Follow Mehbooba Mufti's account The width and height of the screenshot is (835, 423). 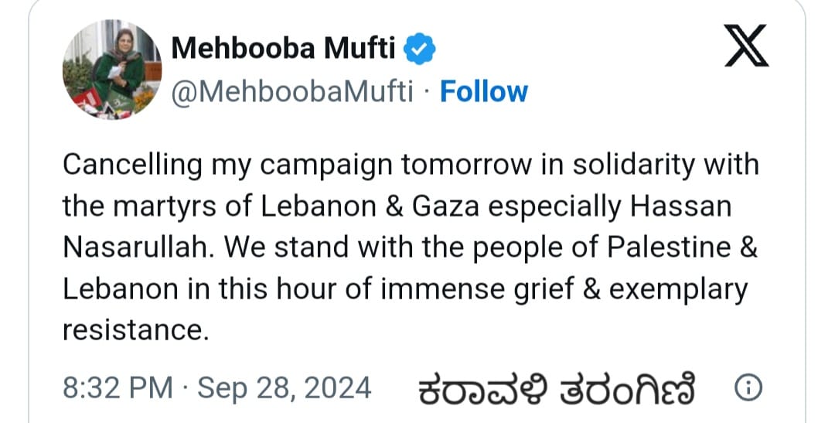pyautogui.click(x=483, y=91)
